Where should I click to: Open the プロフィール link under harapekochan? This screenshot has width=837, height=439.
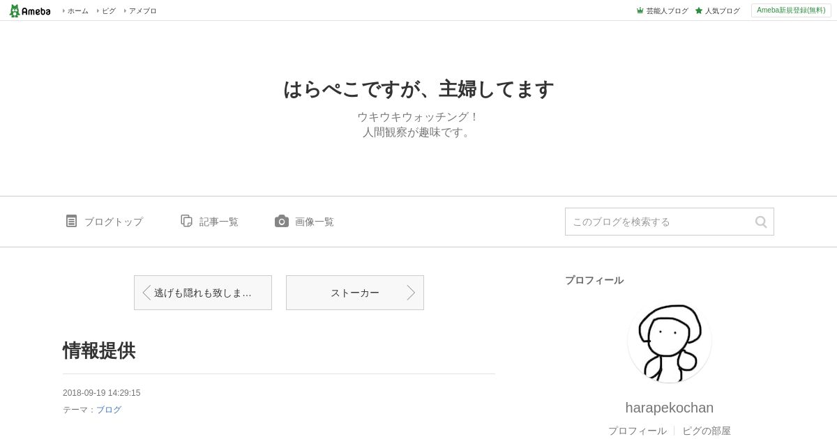pyautogui.click(x=638, y=431)
